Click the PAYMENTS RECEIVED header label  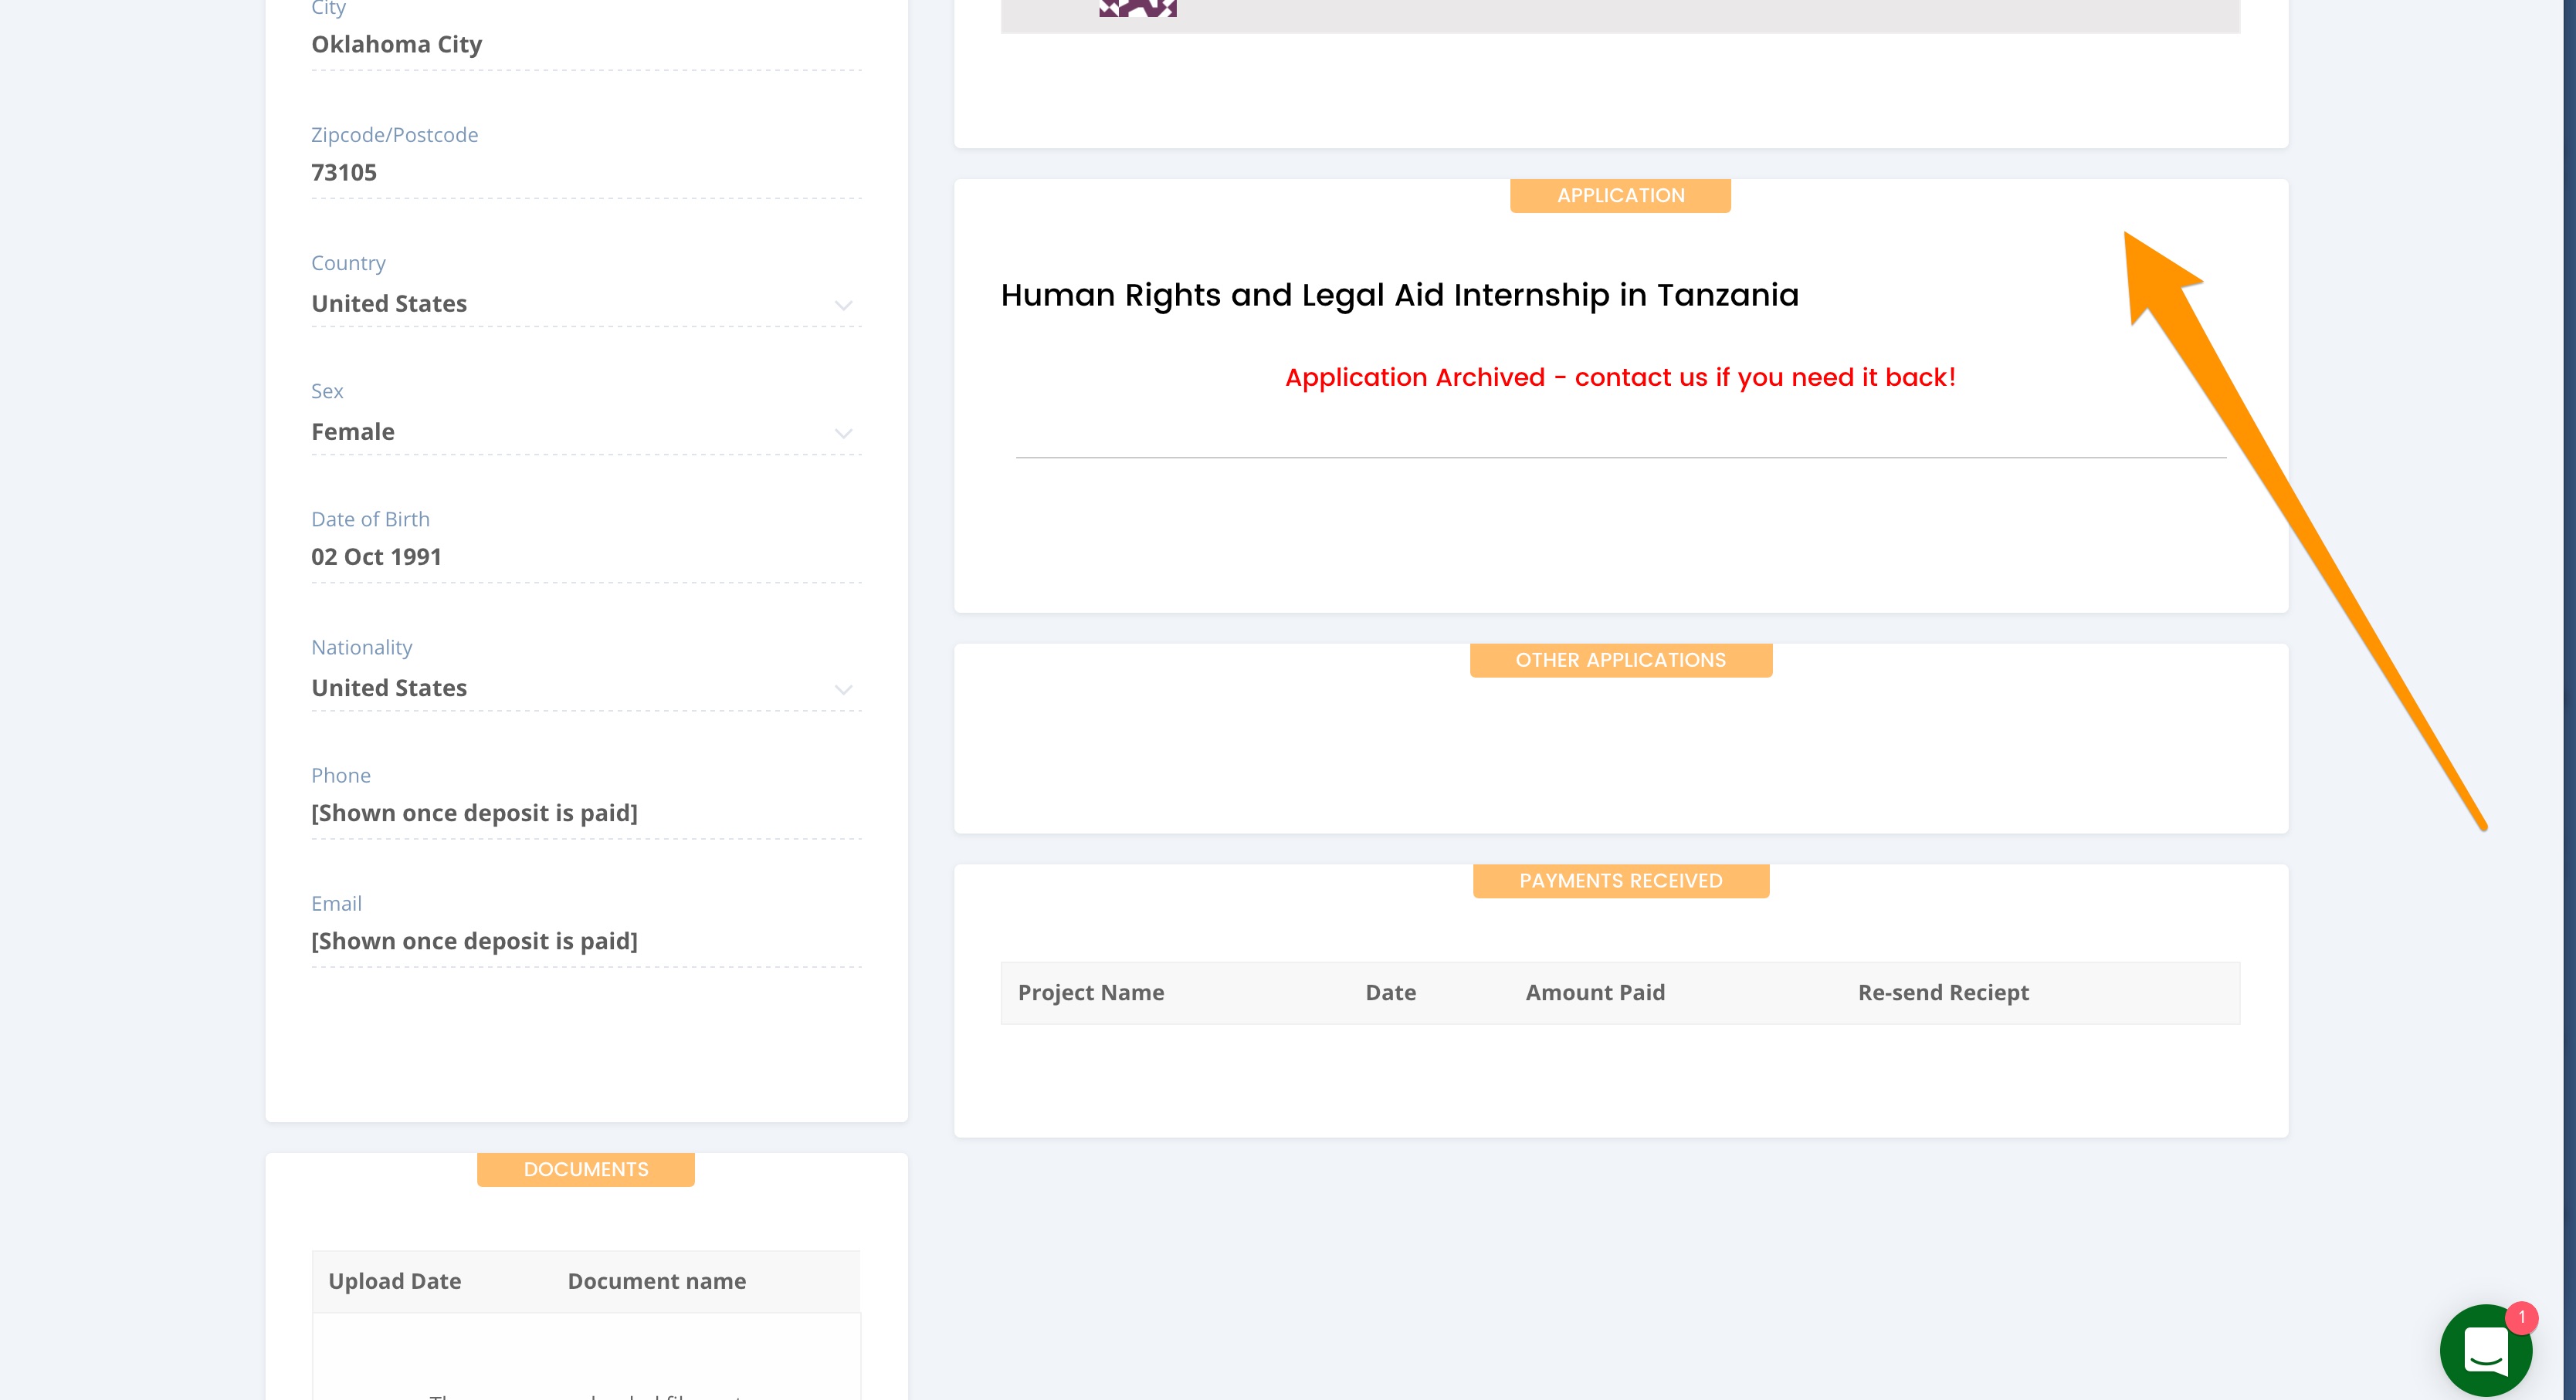coord(1620,881)
